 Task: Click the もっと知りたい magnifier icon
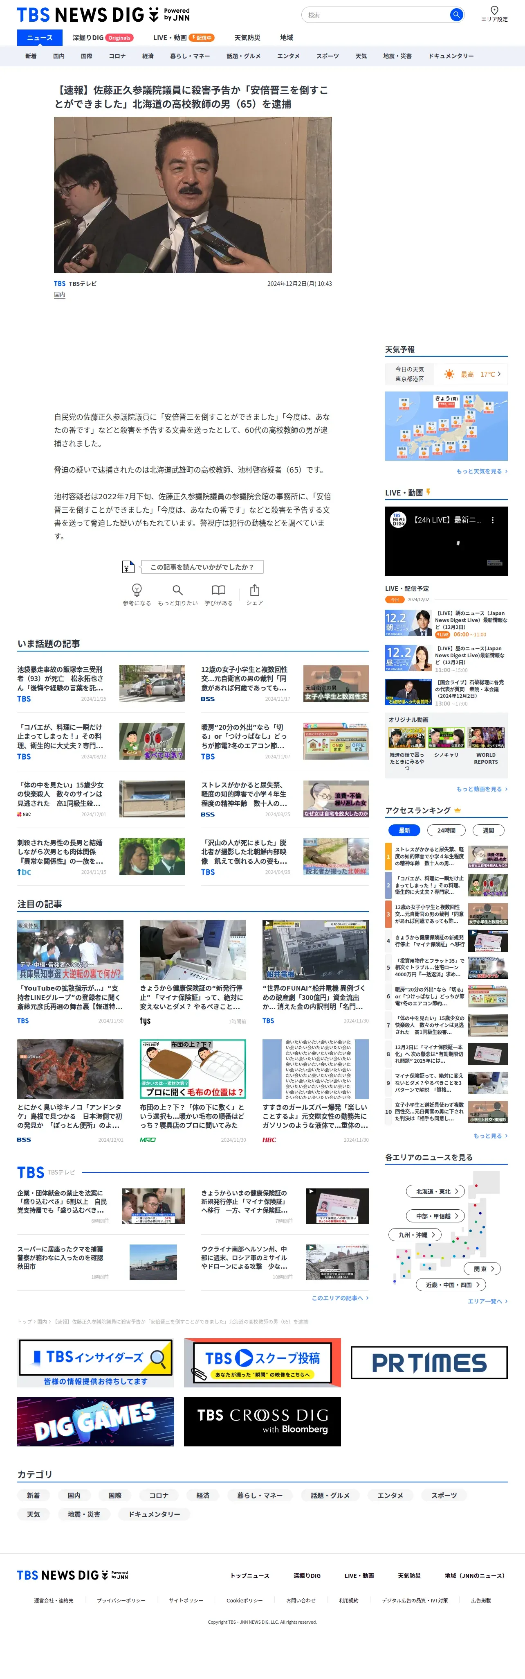pos(177,590)
